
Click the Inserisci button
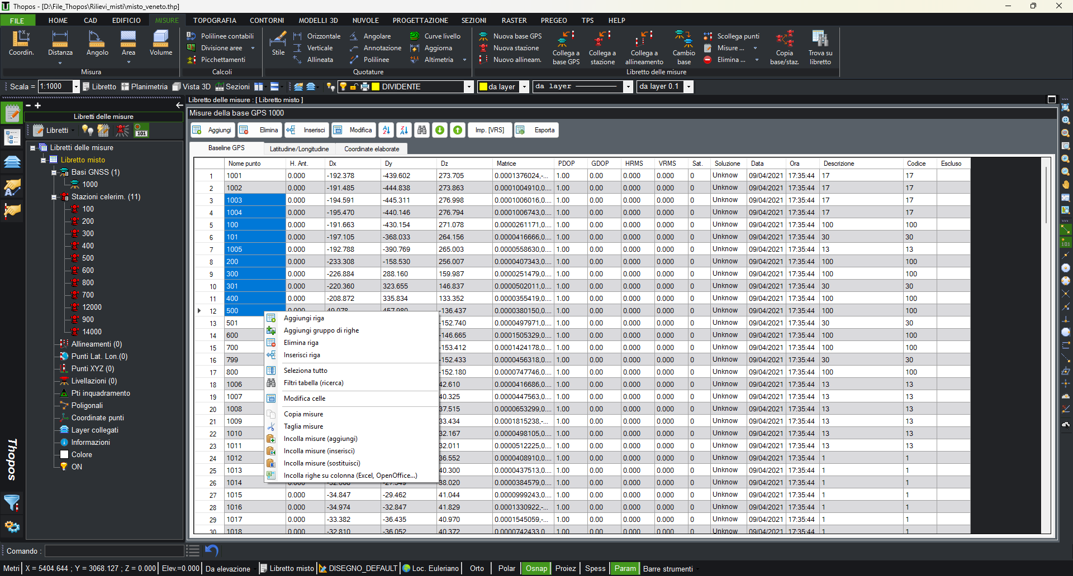306,130
